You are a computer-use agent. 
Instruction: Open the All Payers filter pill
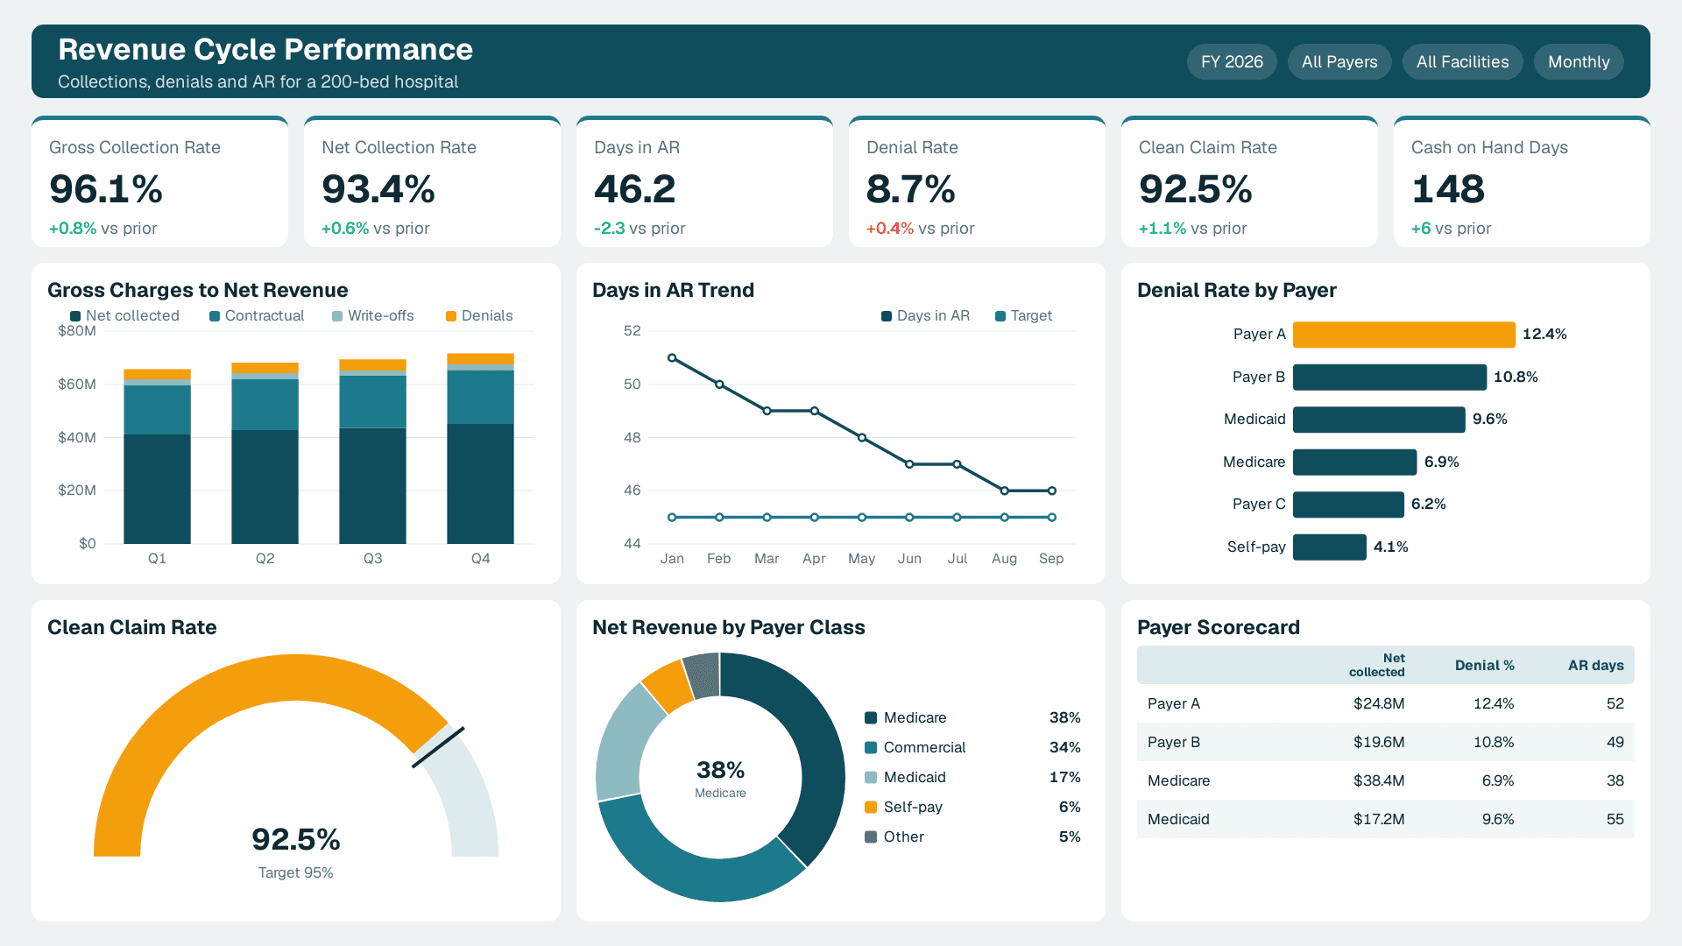[x=1339, y=62]
